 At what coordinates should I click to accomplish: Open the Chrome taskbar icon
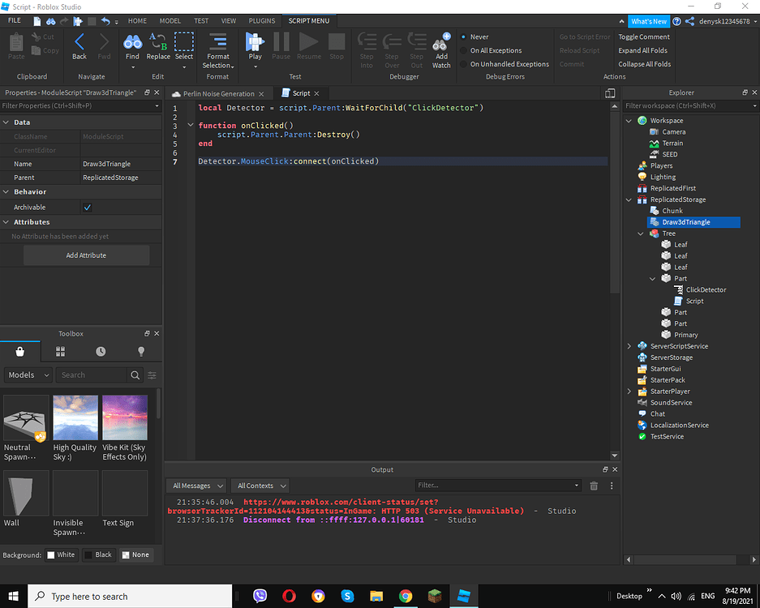(406, 596)
